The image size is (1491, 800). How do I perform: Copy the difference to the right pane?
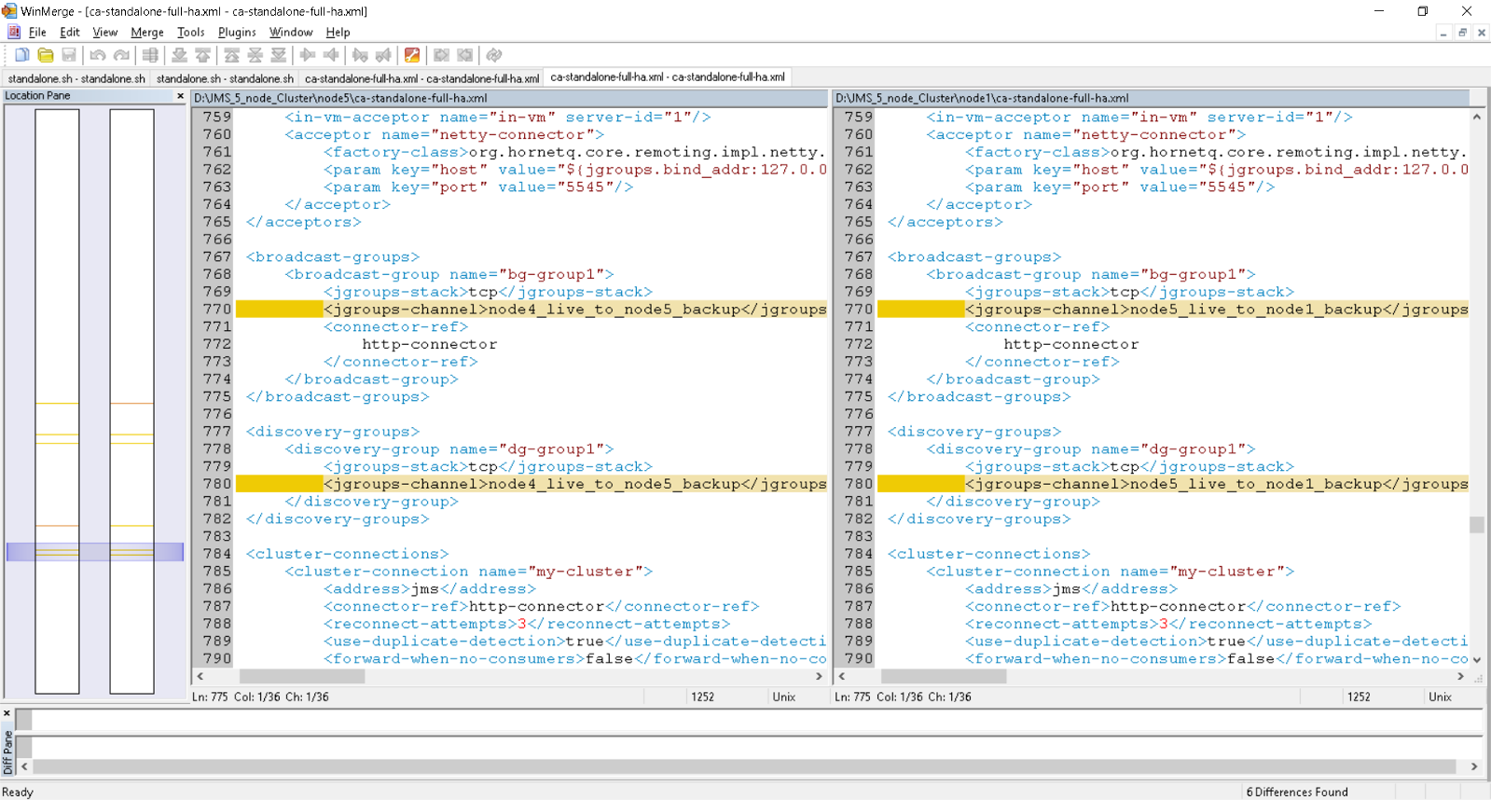(x=307, y=55)
